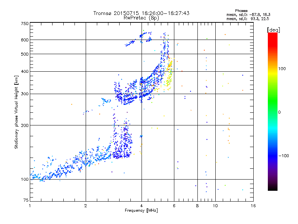Click the y-axis tick label '200'
Image resolution: width=298 pixels, height=224 pixels.
(x=25, y=125)
